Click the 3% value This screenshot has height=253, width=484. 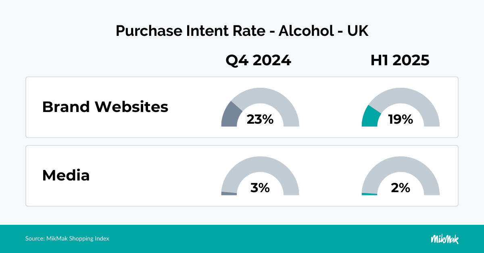(x=260, y=188)
